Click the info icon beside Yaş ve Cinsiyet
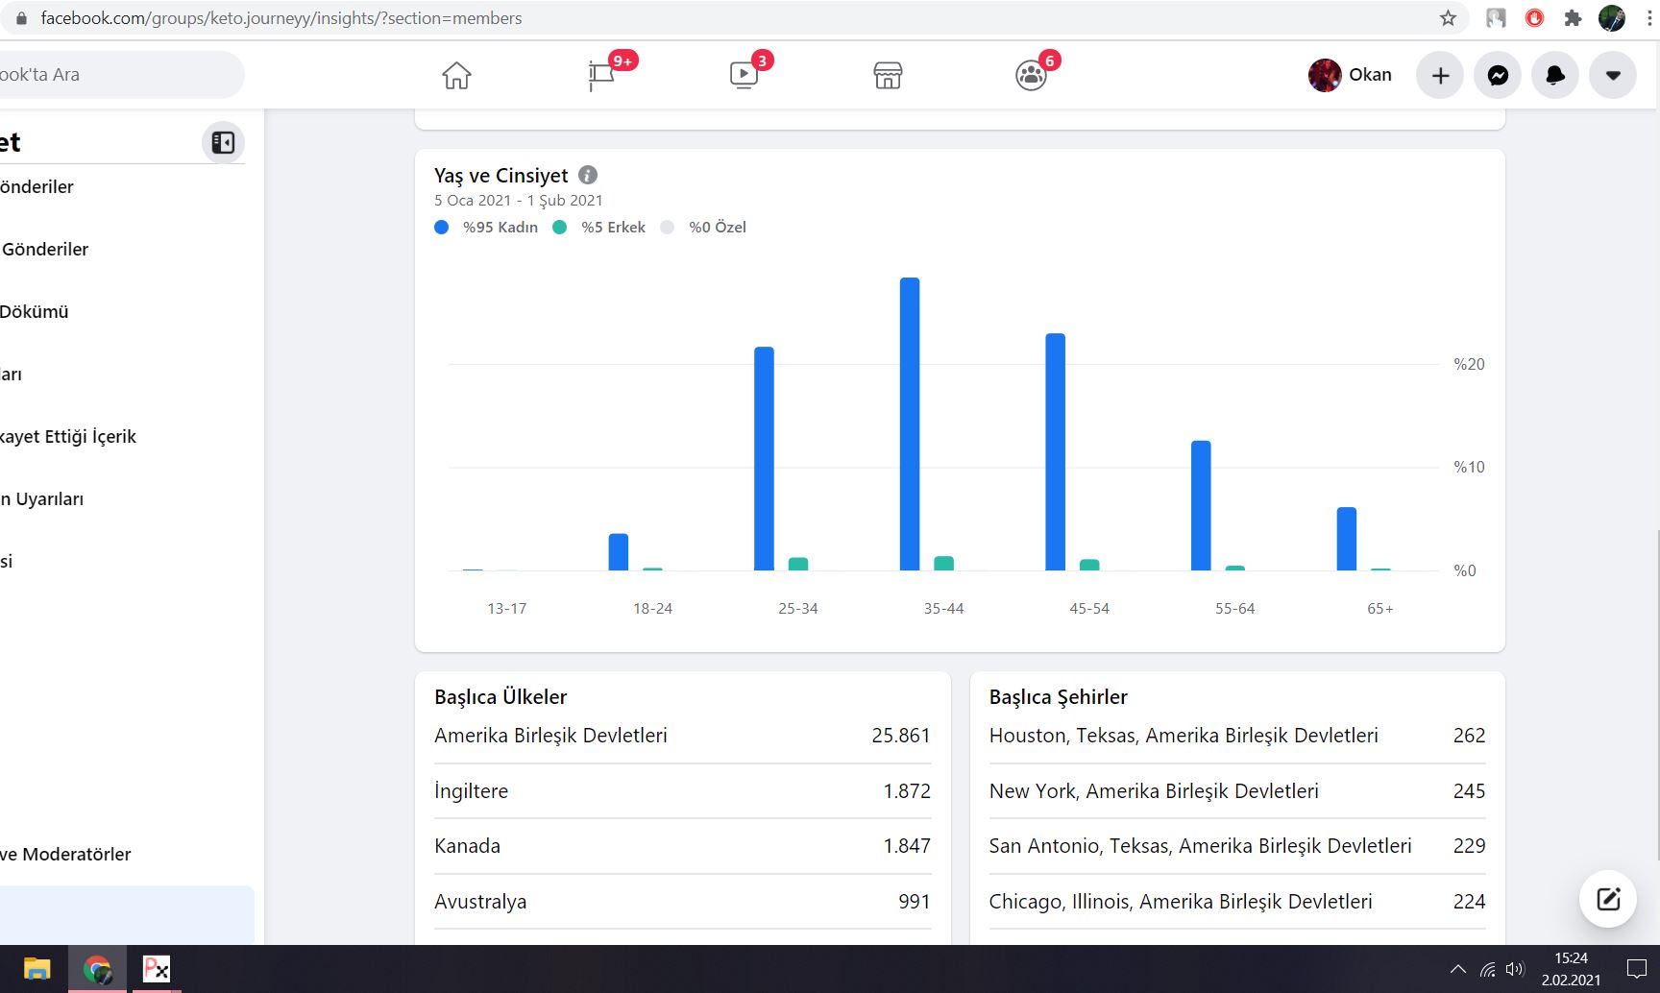1660x993 pixels. pos(588,175)
